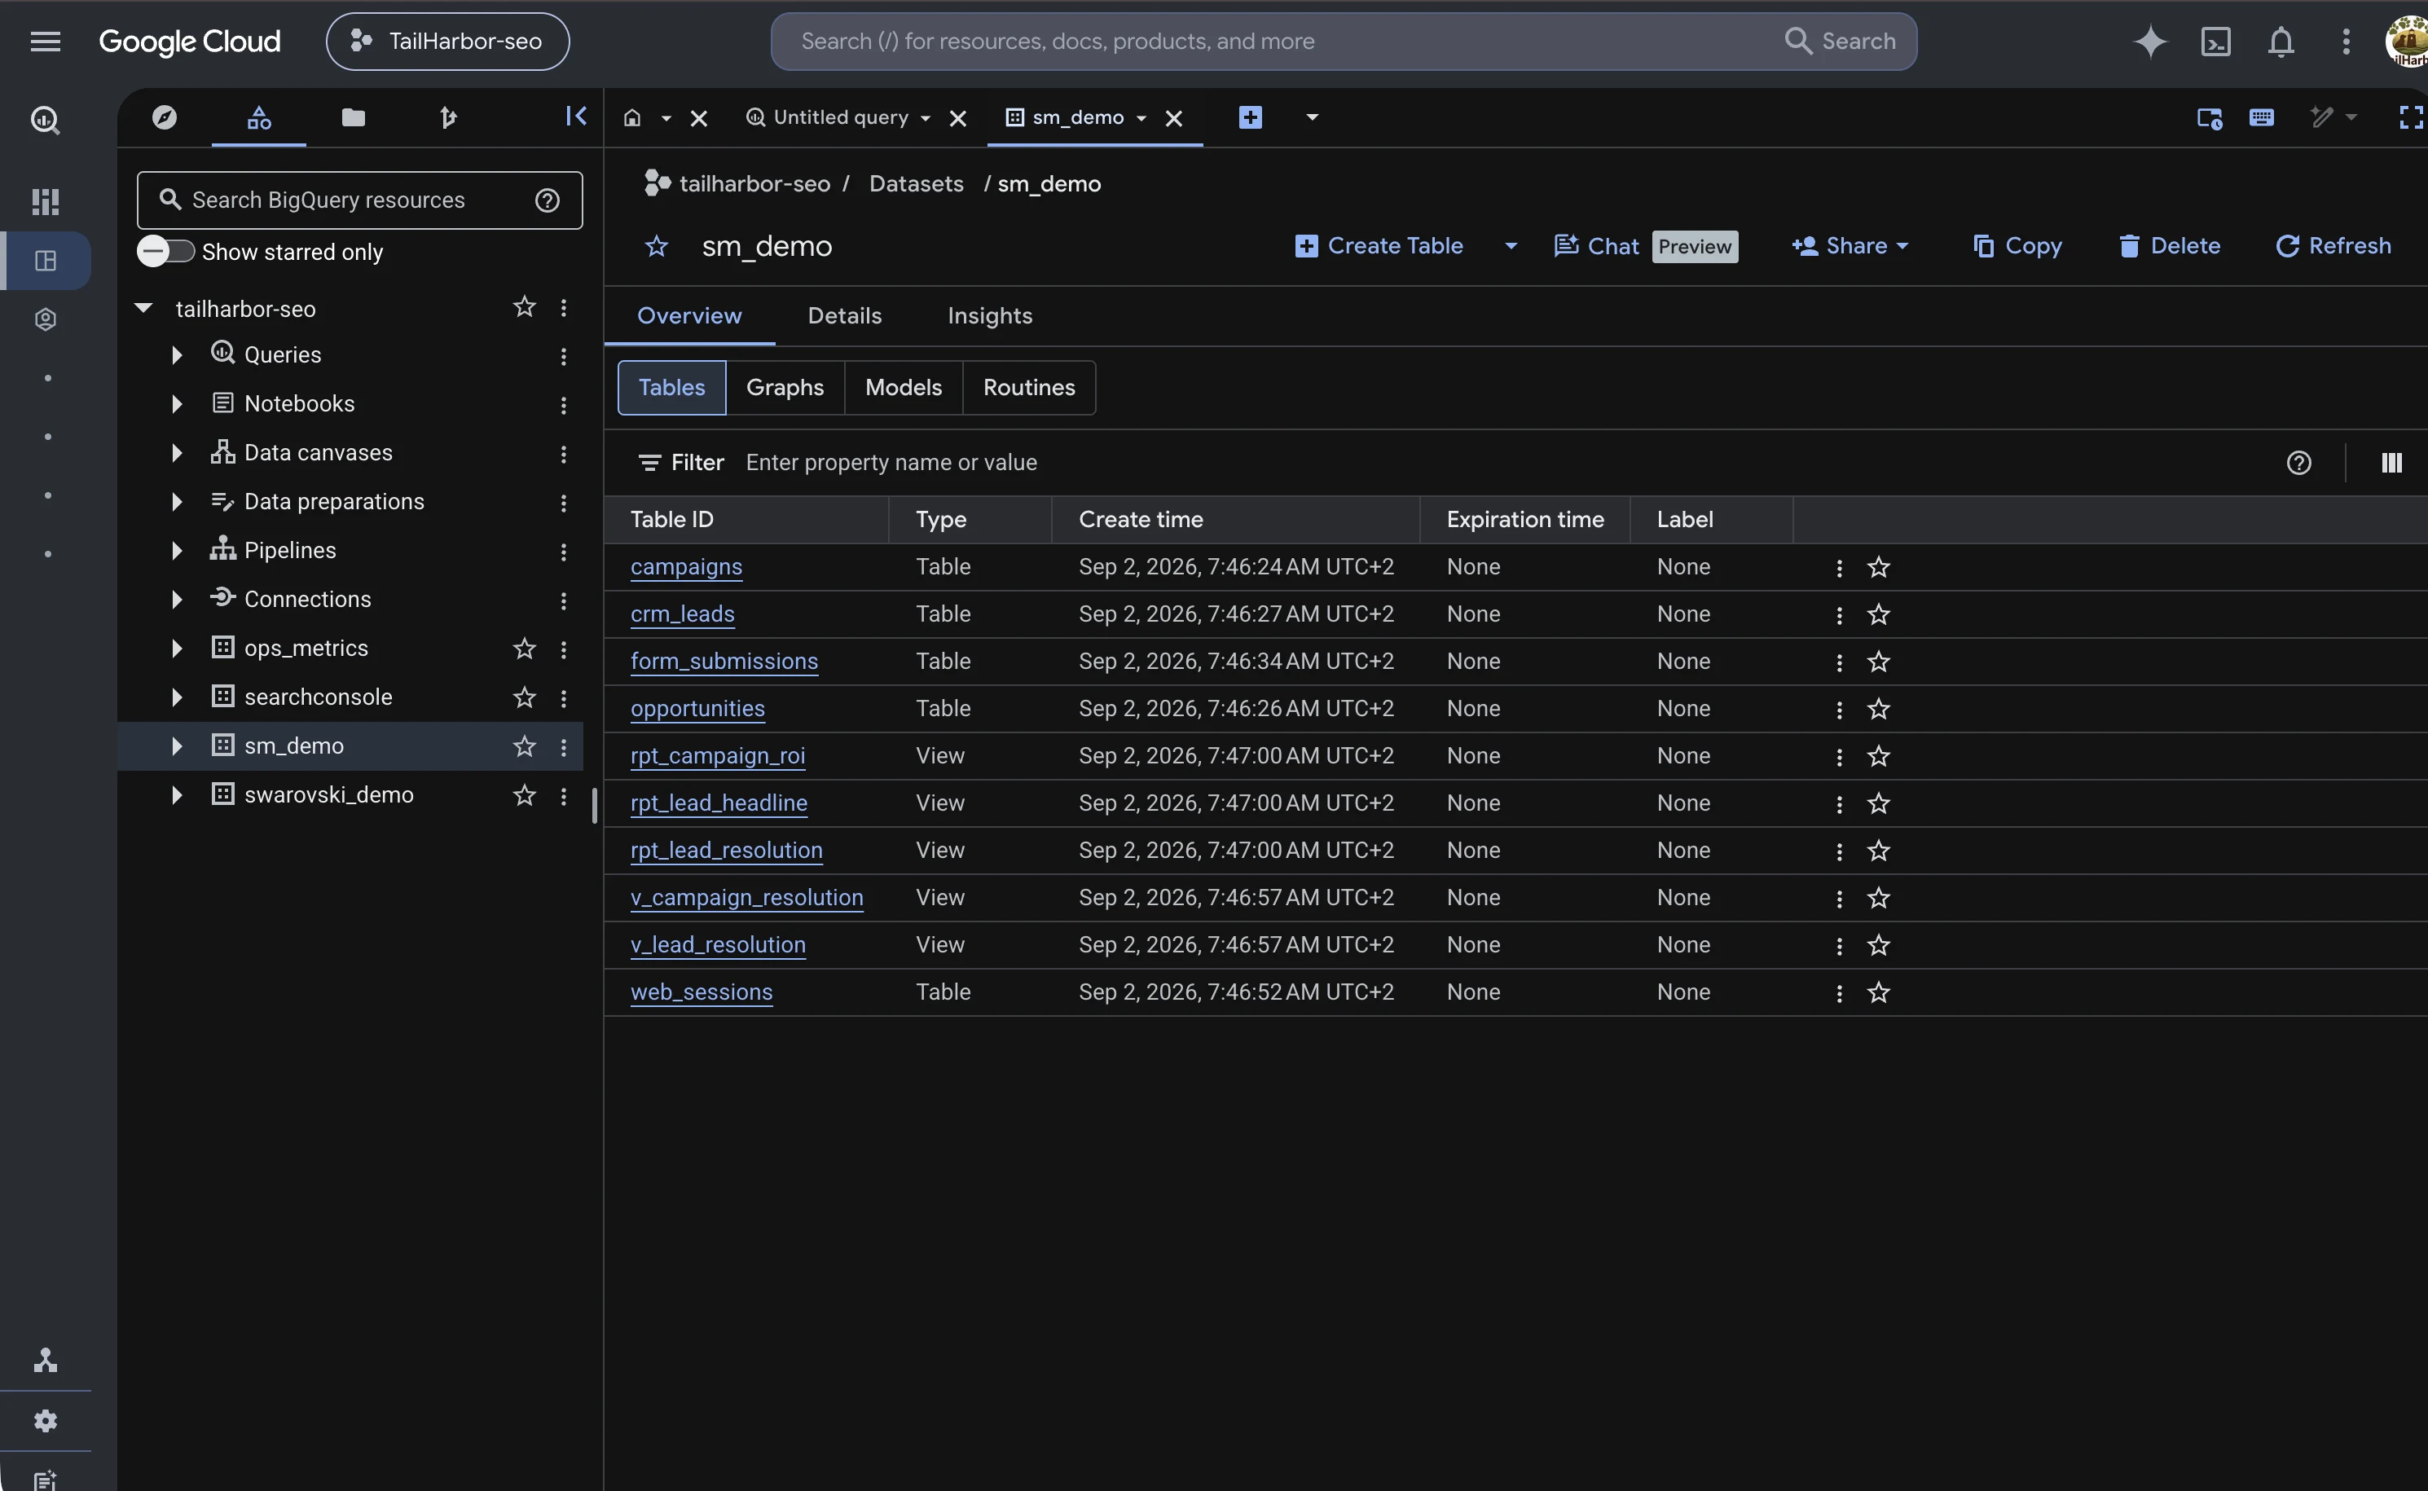This screenshot has height=1491, width=2428.
Task: Open the form_submissions table link
Action: 724,661
